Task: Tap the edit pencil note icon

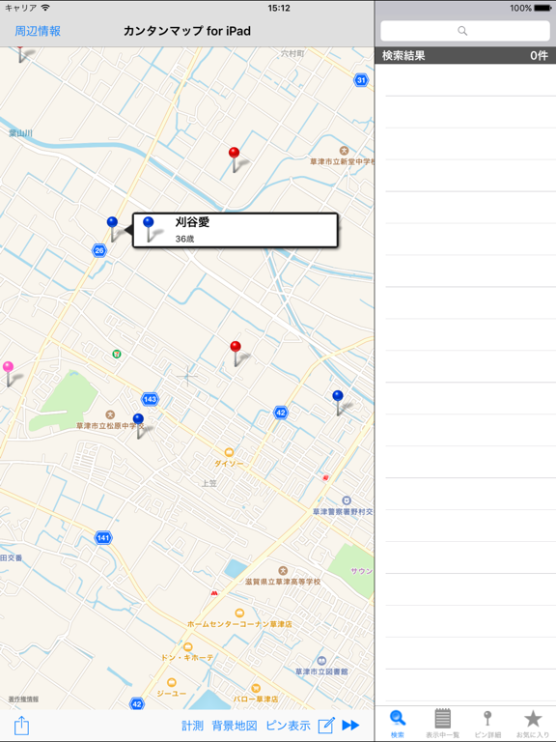Action: tap(326, 725)
